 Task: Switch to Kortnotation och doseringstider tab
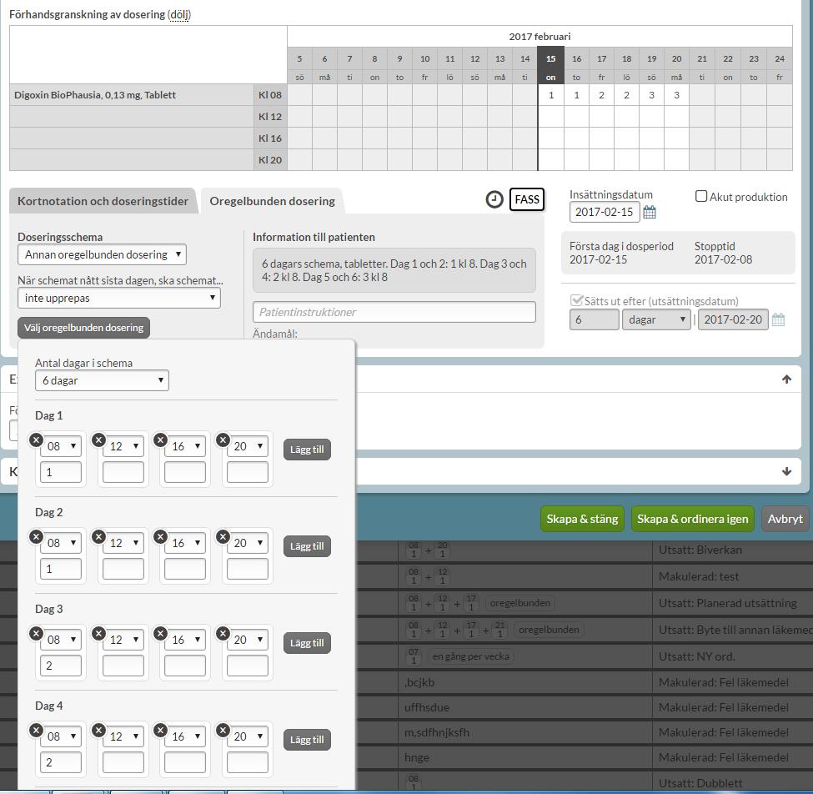pos(103,201)
